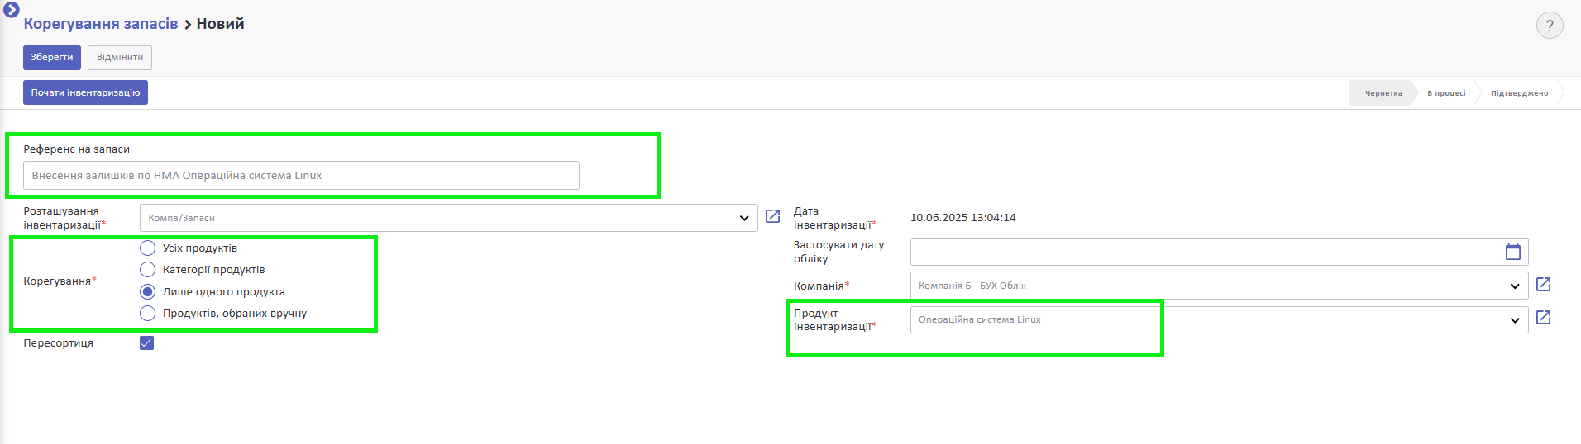Open external link next to Продукт інвентаризації
This screenshot has width=1581, height=444.
pos(1543,318)
